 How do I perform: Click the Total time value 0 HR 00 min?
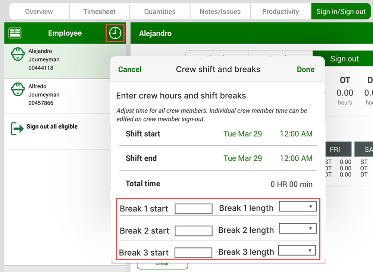(291, 184)
